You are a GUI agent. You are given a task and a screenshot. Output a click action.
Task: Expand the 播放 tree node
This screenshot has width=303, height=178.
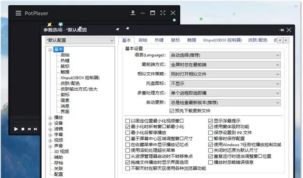(50, 118)
